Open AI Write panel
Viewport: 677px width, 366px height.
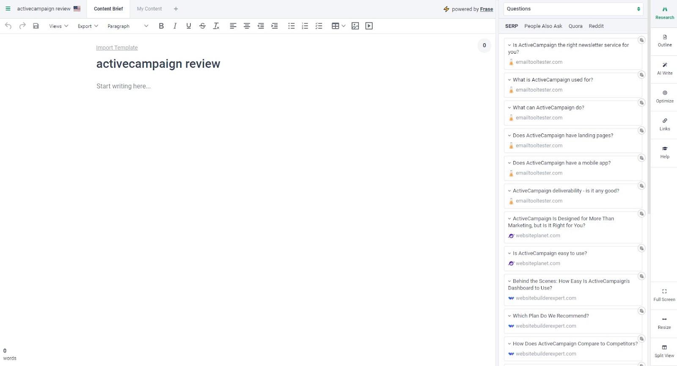click(x=664, y=69)
